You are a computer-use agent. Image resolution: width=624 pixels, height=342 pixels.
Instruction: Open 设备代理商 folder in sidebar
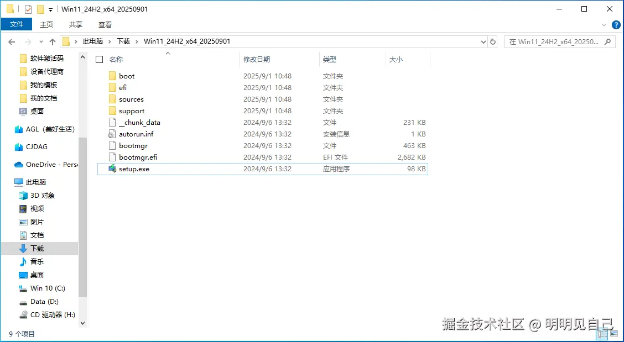pyautogui.click(x=41, y=72)
